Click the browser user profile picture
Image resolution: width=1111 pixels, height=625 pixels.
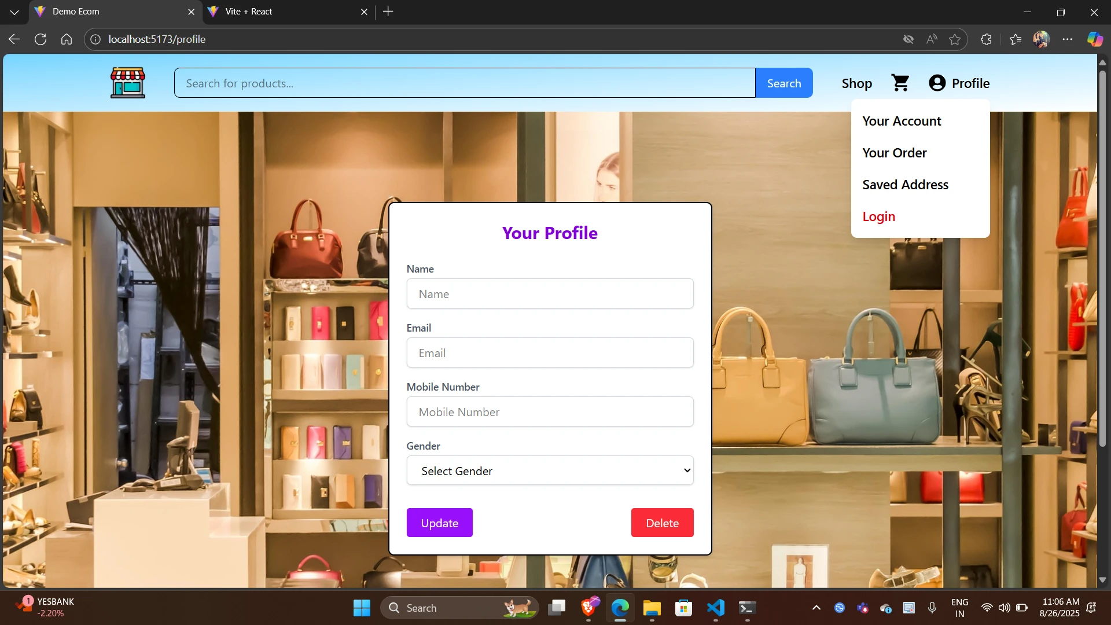[1042, 39]
